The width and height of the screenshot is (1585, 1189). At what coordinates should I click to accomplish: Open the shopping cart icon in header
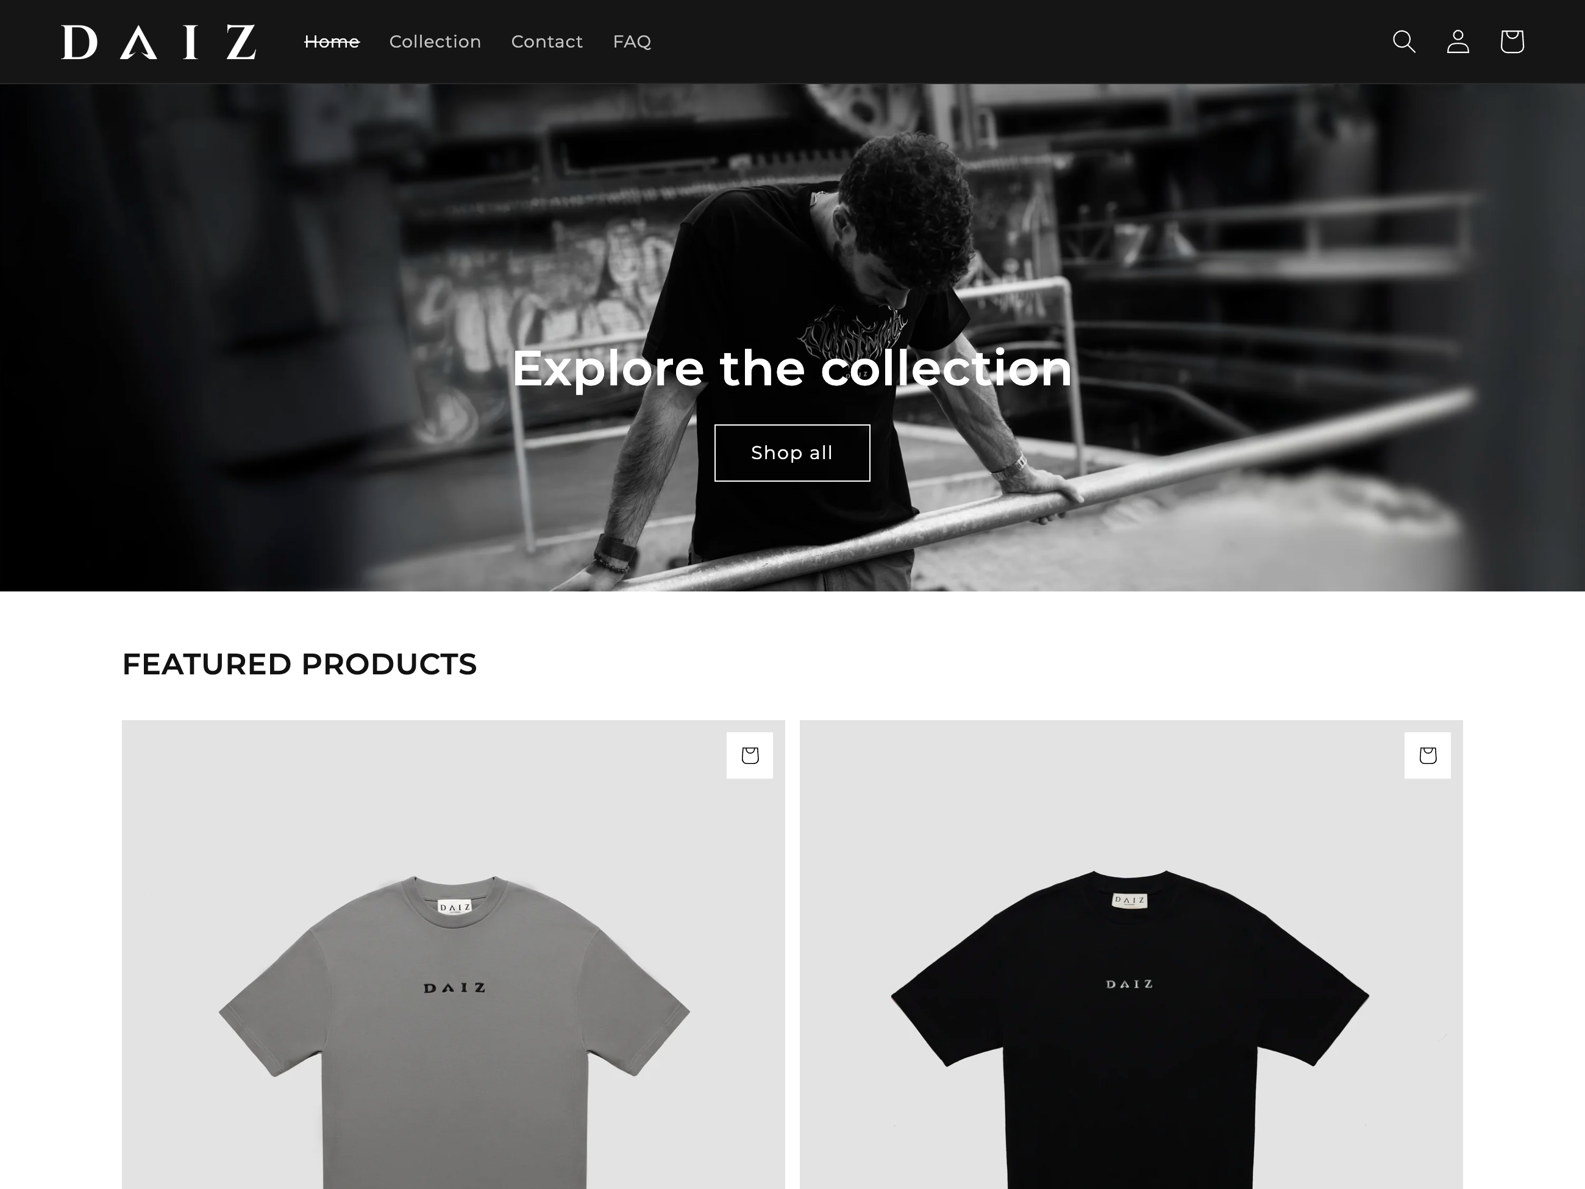pyautogui.click(x=1512, y=41)
